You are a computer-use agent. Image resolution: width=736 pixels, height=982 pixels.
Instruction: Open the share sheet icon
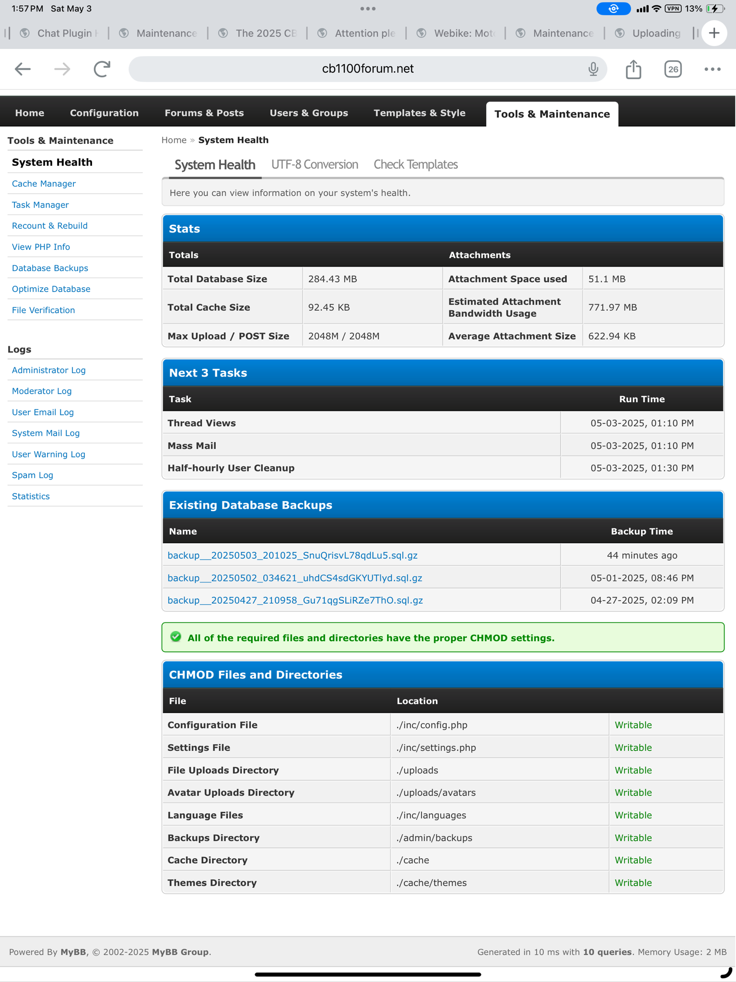(633, 69)
